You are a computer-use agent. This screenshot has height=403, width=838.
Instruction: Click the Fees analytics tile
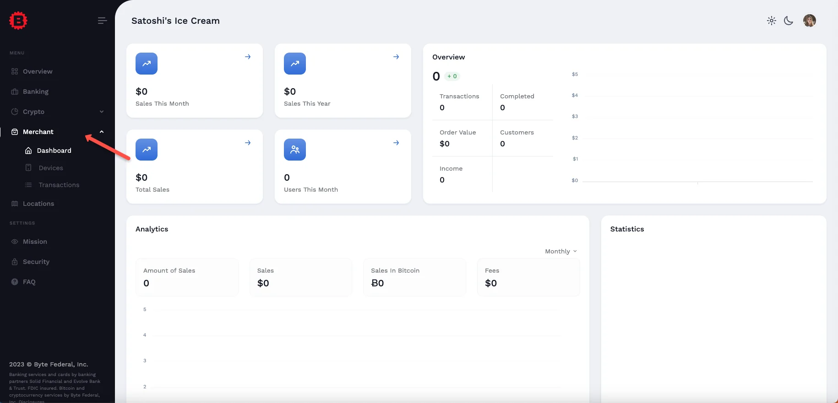(x=528, y=277)
